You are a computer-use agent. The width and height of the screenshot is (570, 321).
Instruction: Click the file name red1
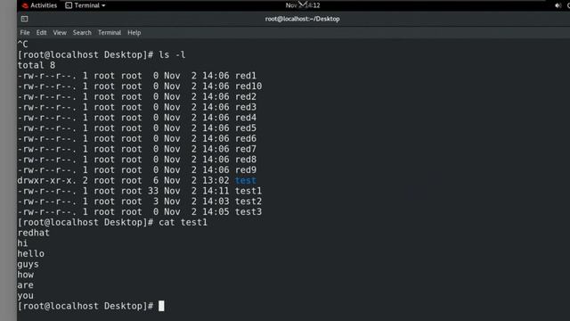click(x=246, y=76)
